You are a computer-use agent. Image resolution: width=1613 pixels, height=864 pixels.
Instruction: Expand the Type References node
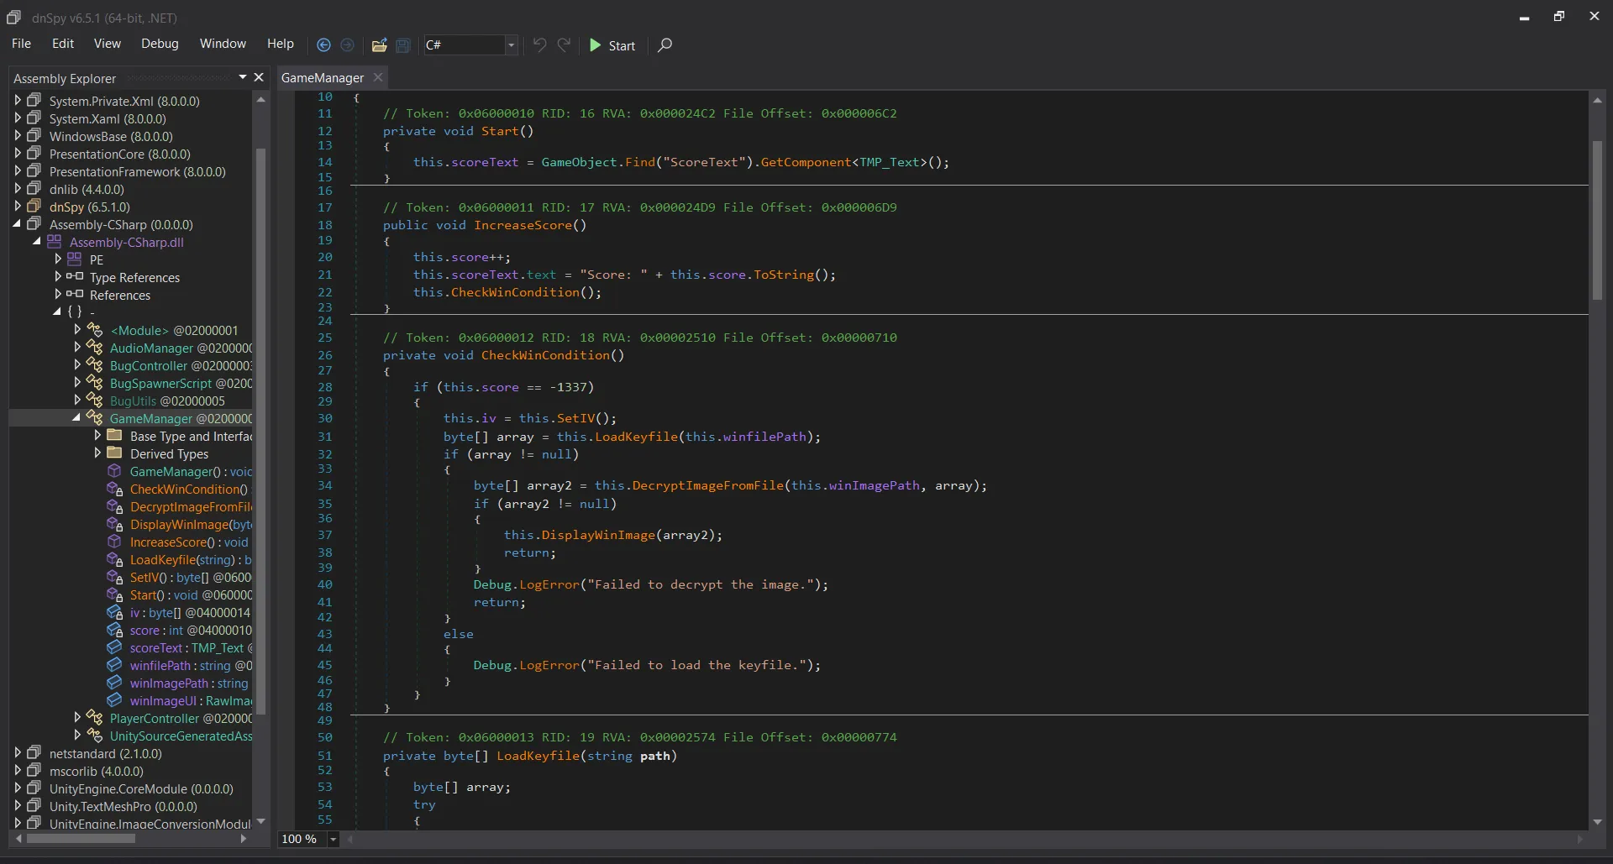[58, 276]
